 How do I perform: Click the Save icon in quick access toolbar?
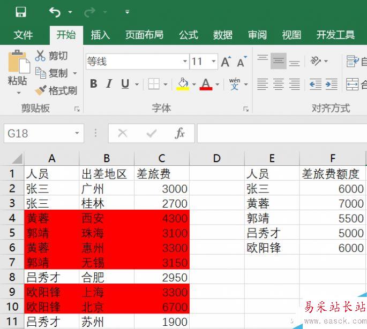(x=21, y=12)
